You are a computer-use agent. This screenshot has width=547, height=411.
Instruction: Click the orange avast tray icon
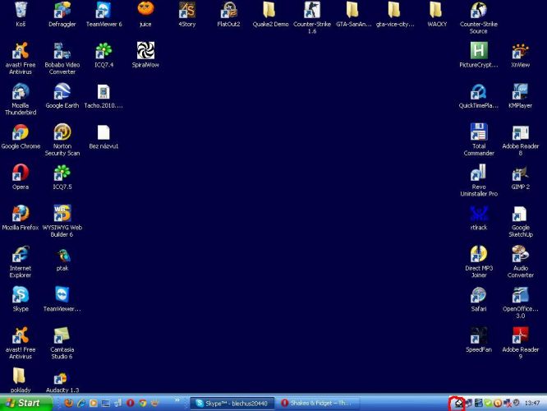pos(498,404)
